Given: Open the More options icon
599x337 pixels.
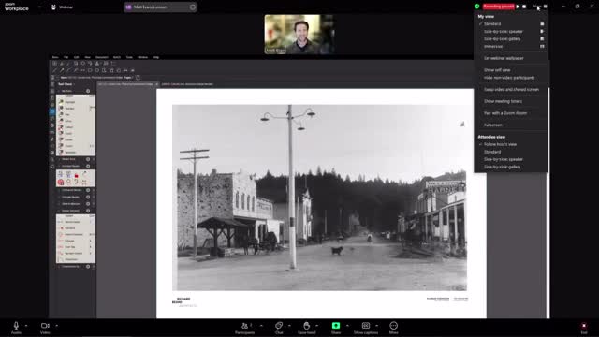Looking at the screenshot, I should pos(393,326).
